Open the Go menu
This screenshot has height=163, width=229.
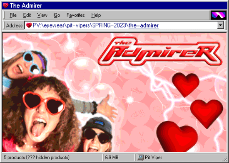tap(57, 15)
